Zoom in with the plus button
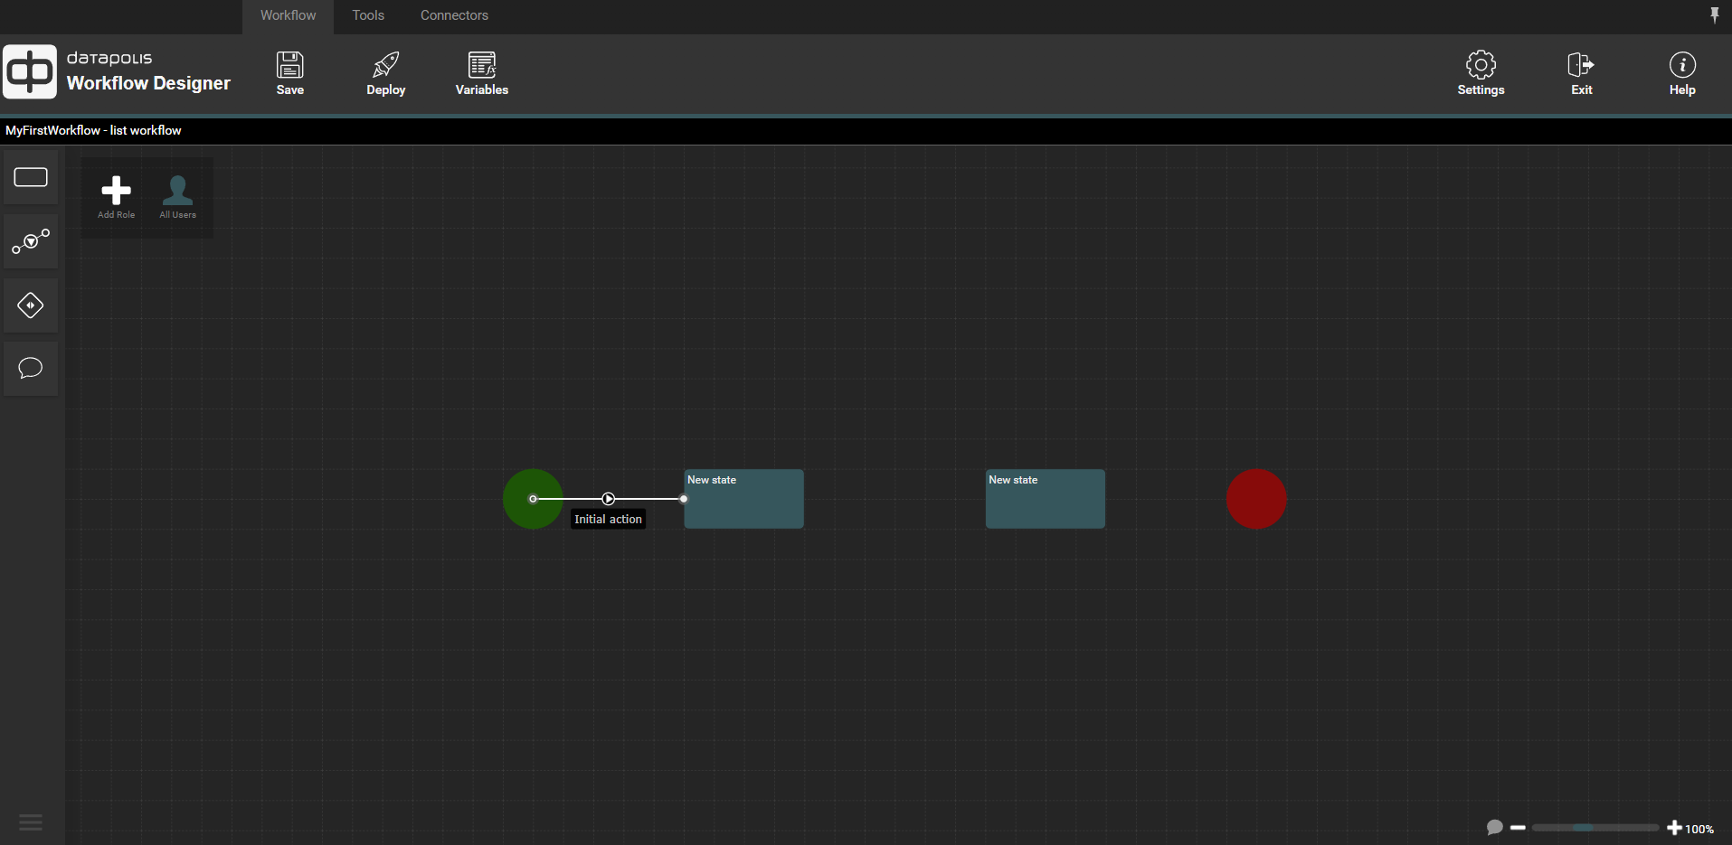 pyautogui.click(x=1674, y=828)
